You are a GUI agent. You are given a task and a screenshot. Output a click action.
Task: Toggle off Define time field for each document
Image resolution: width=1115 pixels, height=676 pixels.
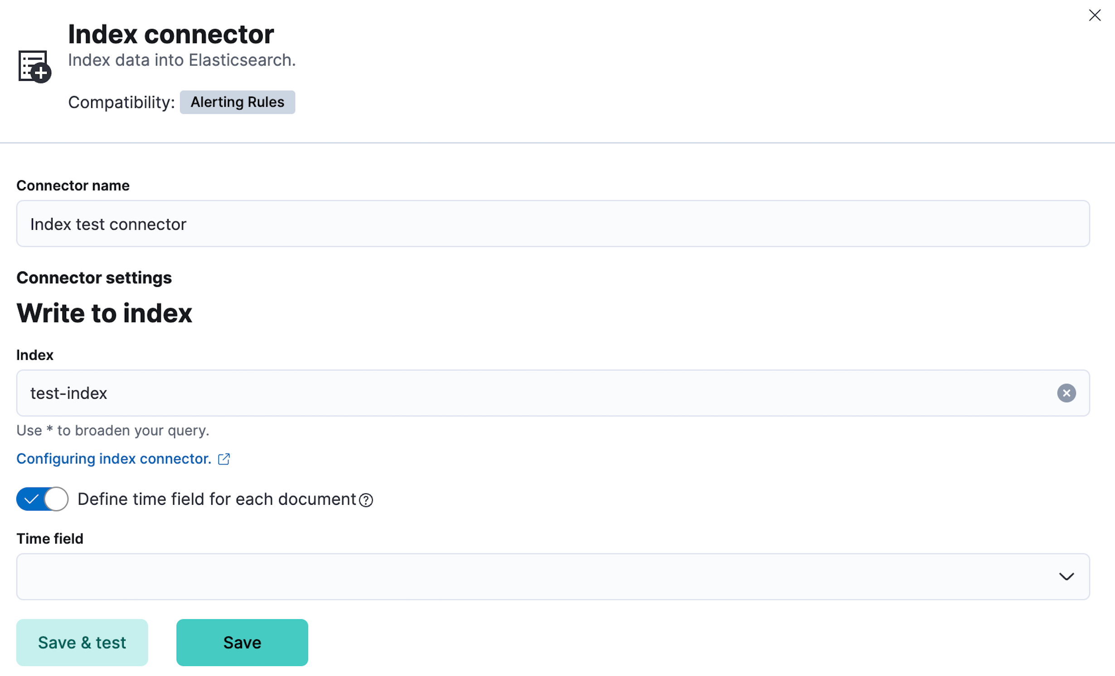pos(43,499)
